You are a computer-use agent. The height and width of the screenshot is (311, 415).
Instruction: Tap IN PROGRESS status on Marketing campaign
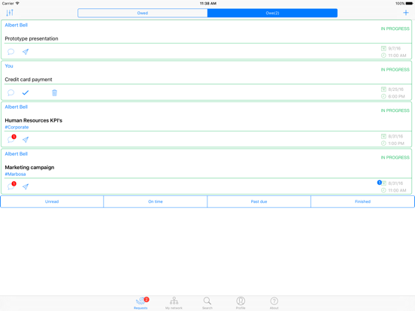[395, 158]
